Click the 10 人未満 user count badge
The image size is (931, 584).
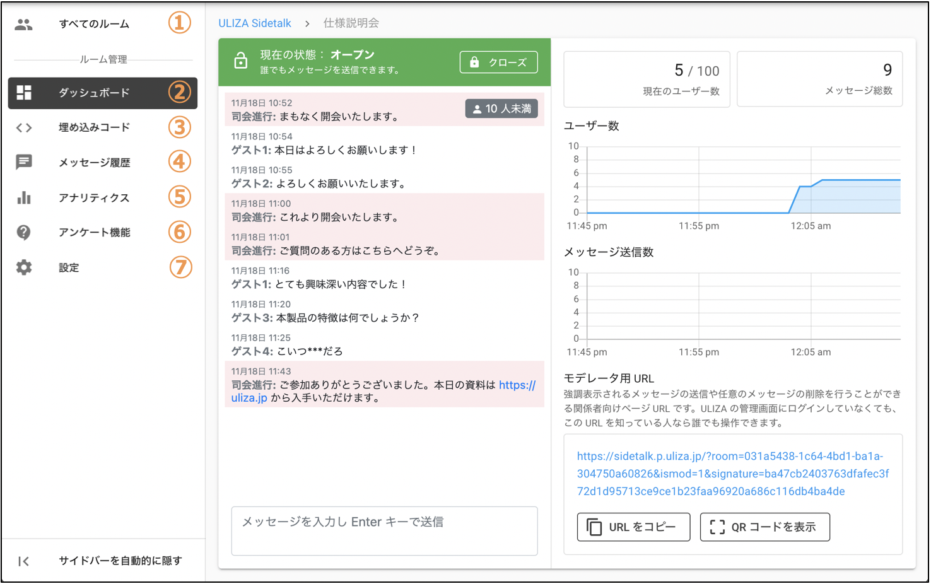click(501, 108)
